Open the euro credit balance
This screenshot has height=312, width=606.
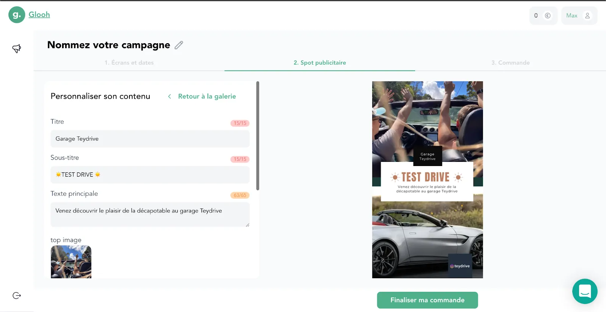543,16
